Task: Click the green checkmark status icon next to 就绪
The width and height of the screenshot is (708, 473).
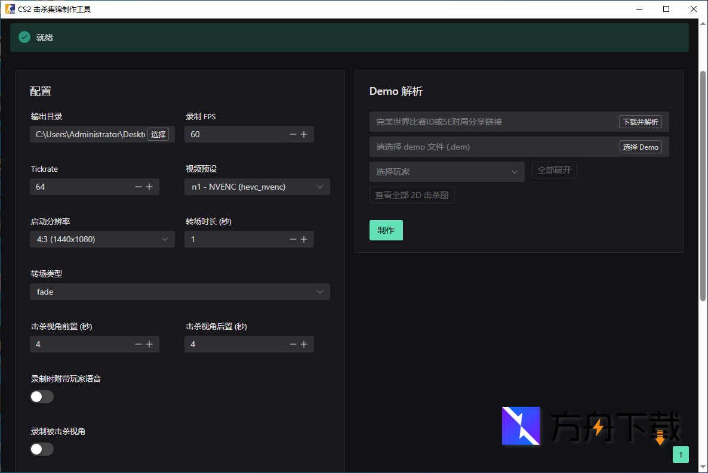Action: coord(24,36)
